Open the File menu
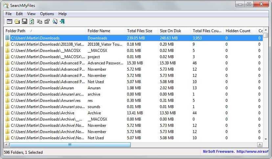Image resolution: width=272 pixels, height=159 pixels. (9, 14)
